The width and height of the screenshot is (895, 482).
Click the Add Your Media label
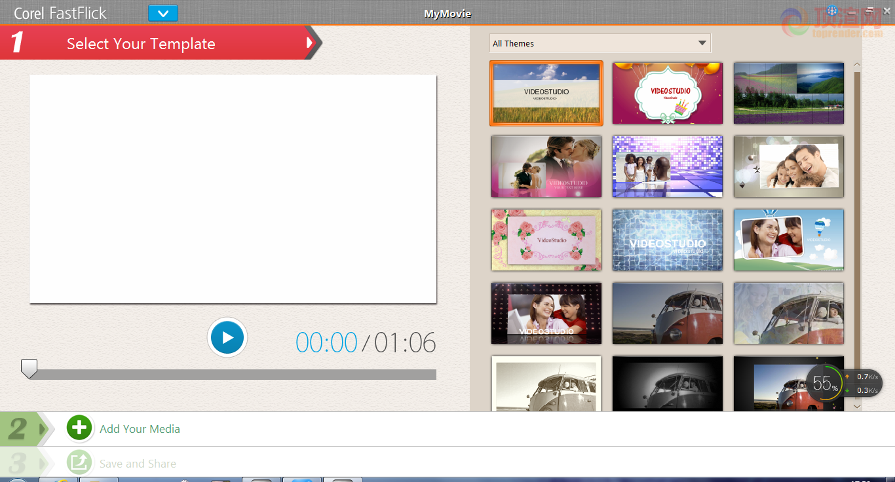coord(140,429)
